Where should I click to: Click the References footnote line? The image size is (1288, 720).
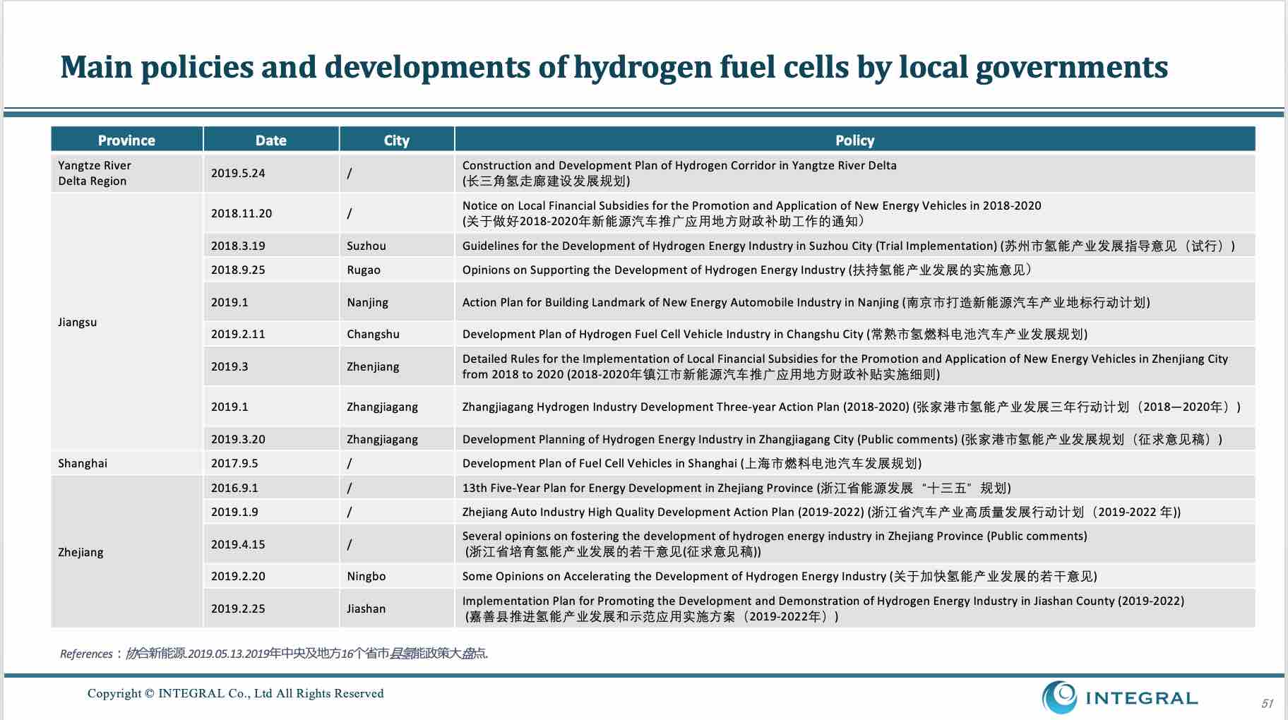[x=274, y=654]
